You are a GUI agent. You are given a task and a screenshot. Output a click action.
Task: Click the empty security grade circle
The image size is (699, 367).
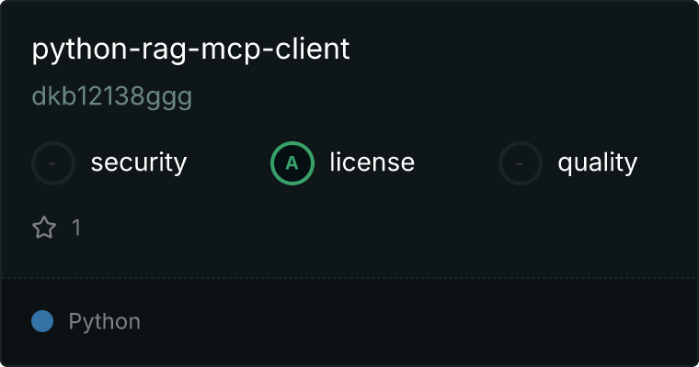(53, 163)
